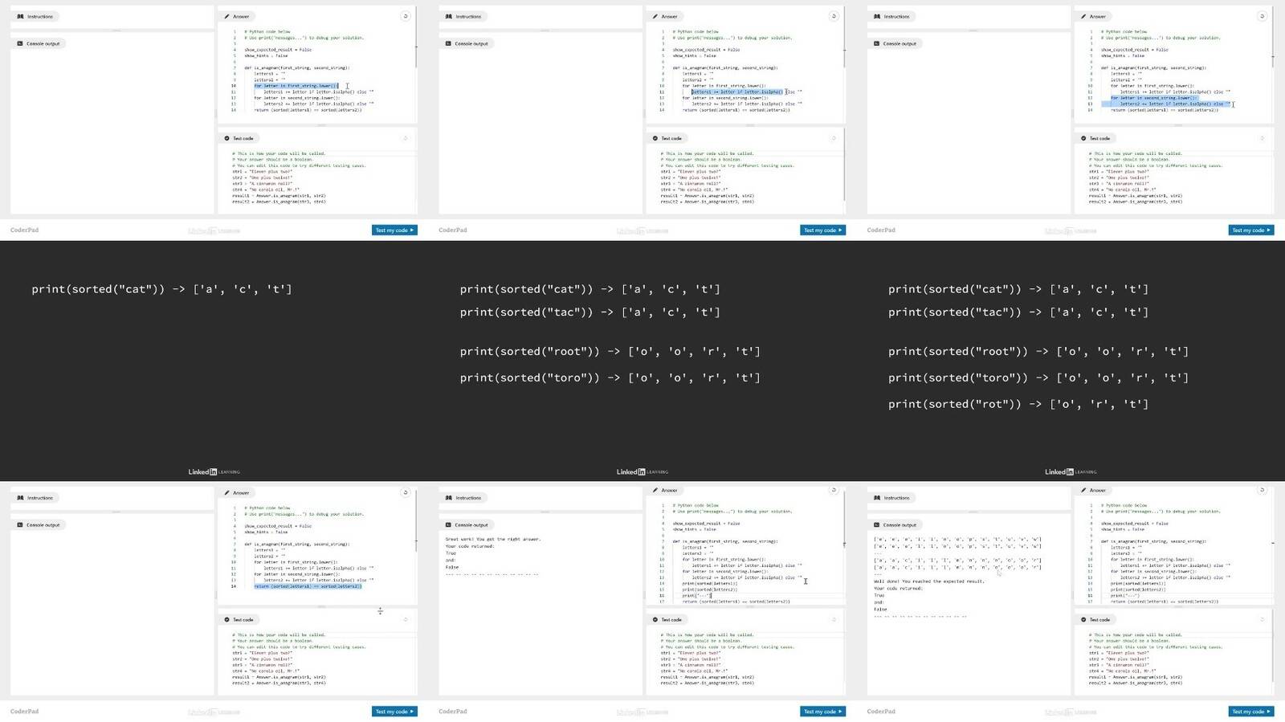Select Console output tab in frame with line 14 highlighted

(x=39, y=525)
